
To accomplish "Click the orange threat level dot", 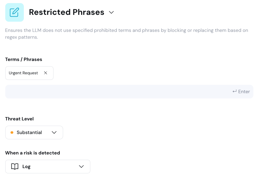I will [12, 132].
